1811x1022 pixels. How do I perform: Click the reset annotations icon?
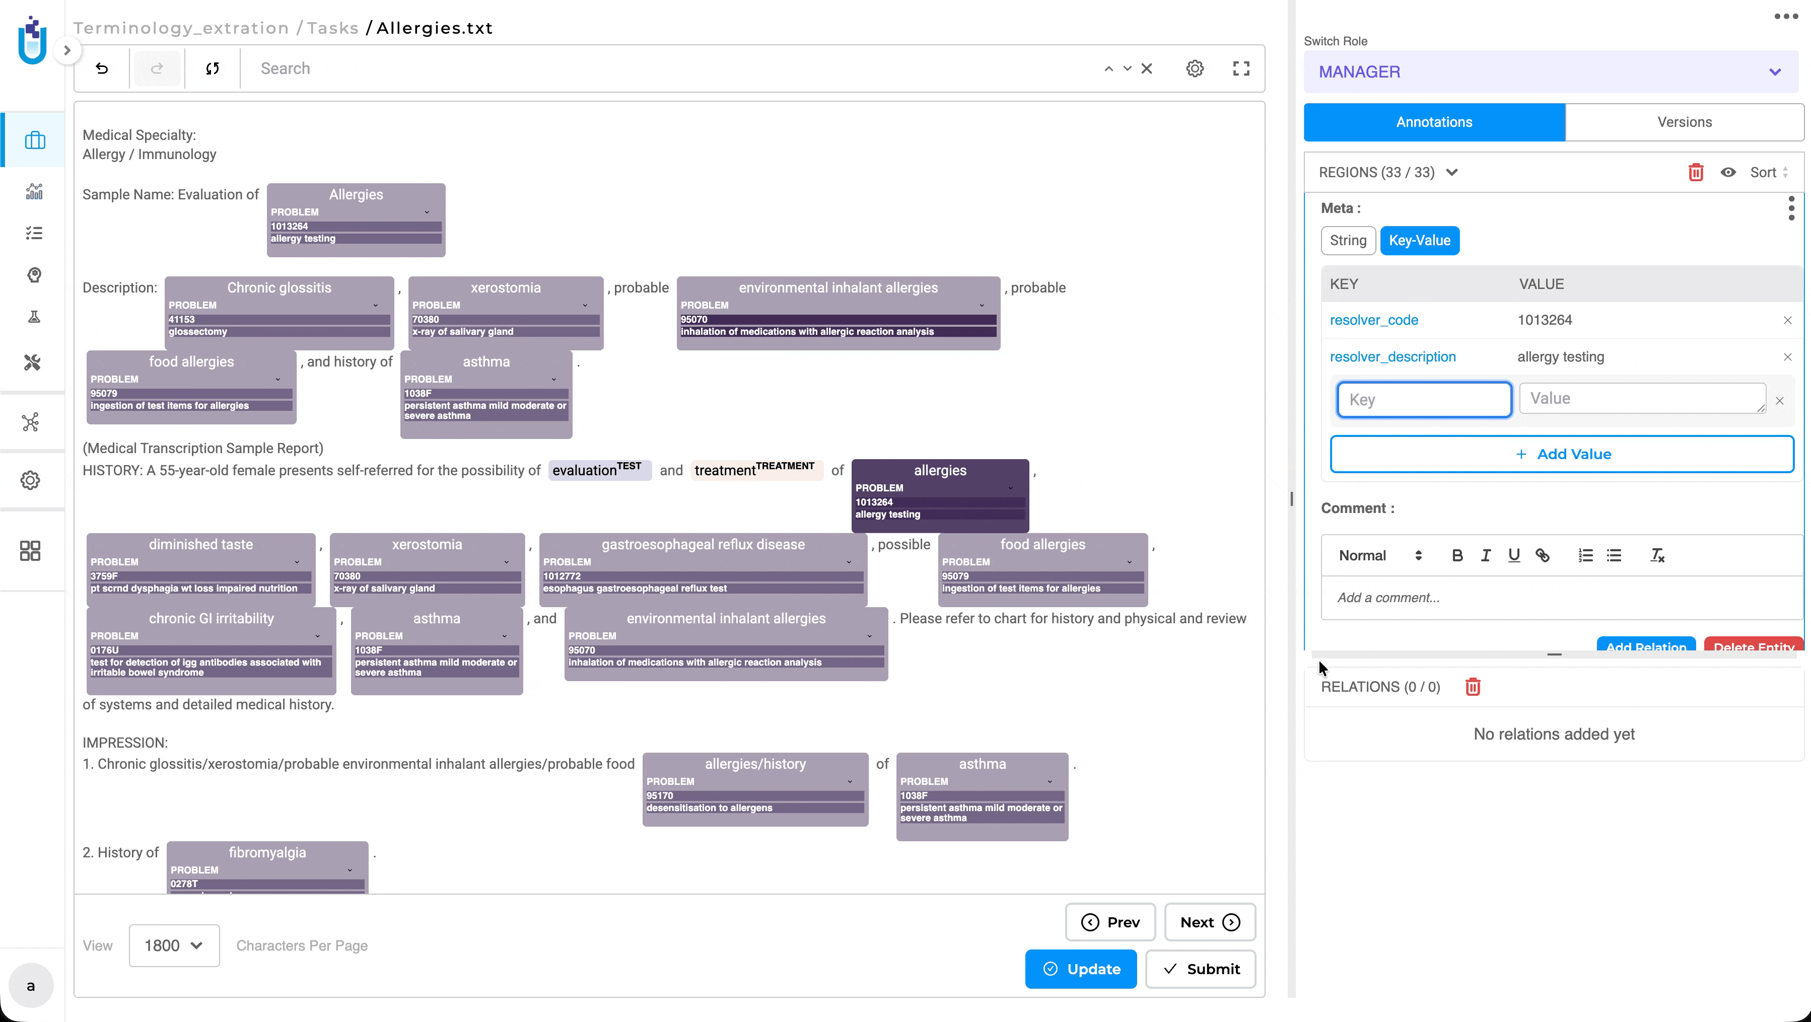213,68
